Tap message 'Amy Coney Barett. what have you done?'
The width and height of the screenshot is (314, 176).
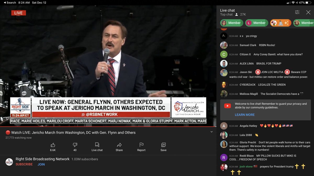pyautogui.click(x=278, y=54)
